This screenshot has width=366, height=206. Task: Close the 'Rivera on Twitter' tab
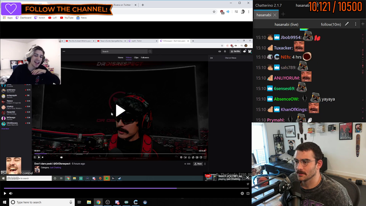click(136, 5)
